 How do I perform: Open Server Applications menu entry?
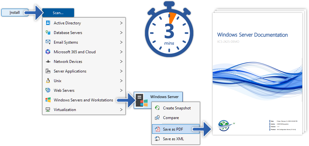pos(84,71)
